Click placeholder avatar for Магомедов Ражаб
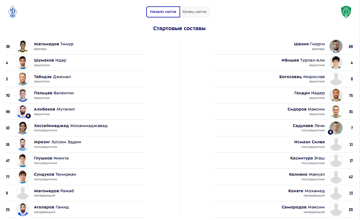Viewport: 360px width, 220px height. point(23,193)
